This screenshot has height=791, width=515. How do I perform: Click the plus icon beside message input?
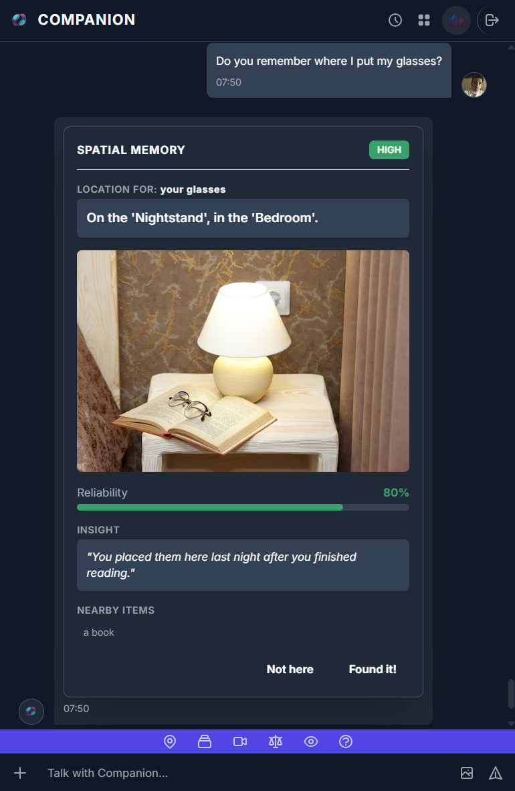[x=20, y=773]
